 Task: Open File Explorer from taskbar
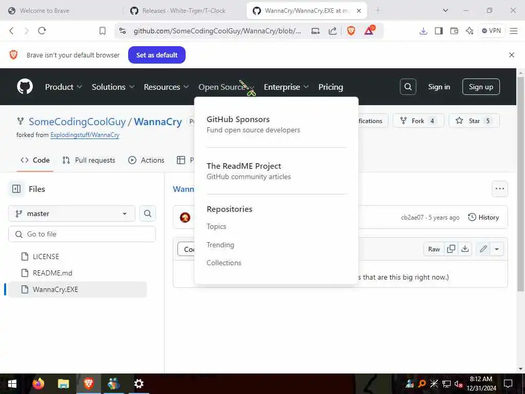(x=63, y=384)
